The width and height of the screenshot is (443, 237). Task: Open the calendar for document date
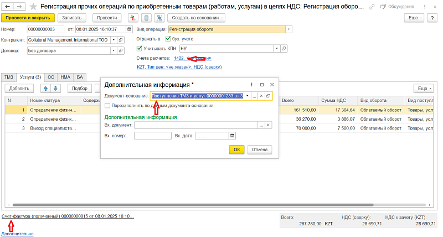pyautogui.click(x=129, y=29)
